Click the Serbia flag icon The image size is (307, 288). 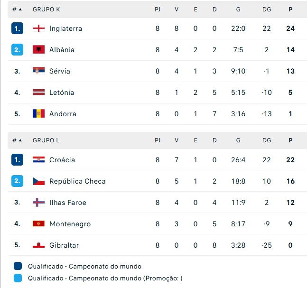coord(38,71)
